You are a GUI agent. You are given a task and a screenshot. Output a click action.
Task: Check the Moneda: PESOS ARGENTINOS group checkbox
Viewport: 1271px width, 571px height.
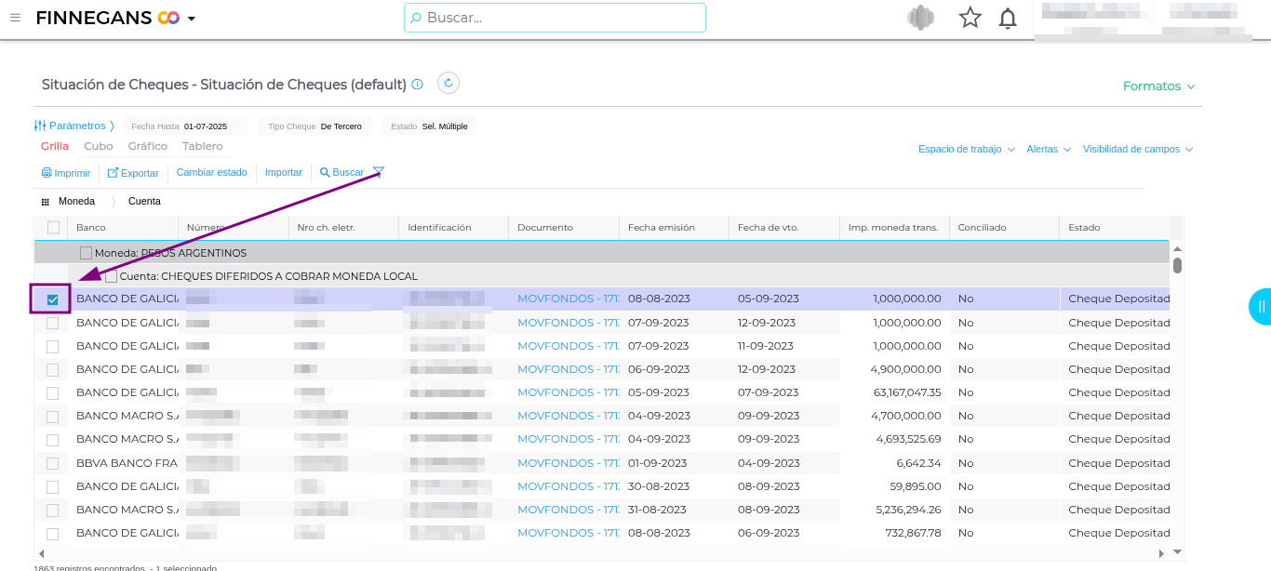86,253
